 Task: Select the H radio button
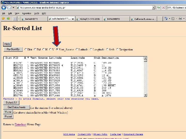coord(43,49)
